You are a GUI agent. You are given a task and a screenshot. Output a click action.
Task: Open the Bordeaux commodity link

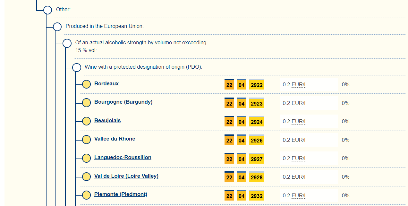[x=106, y=84]
